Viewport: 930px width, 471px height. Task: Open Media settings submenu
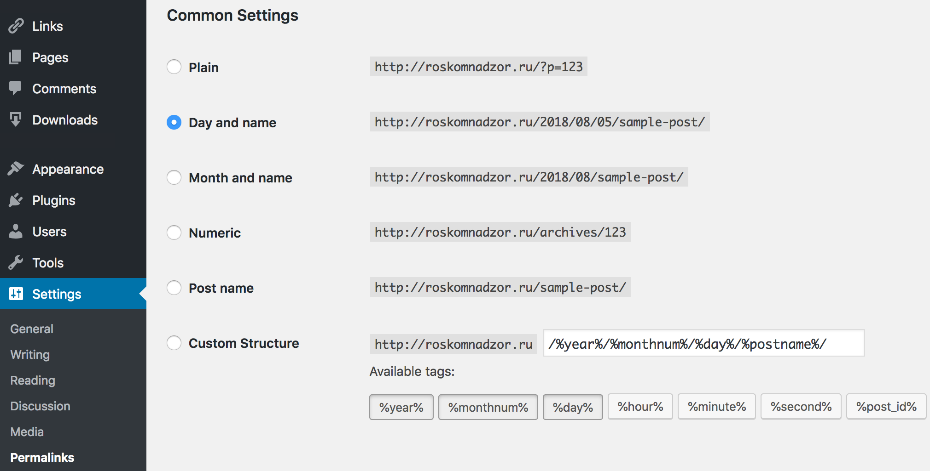[27, 432]
